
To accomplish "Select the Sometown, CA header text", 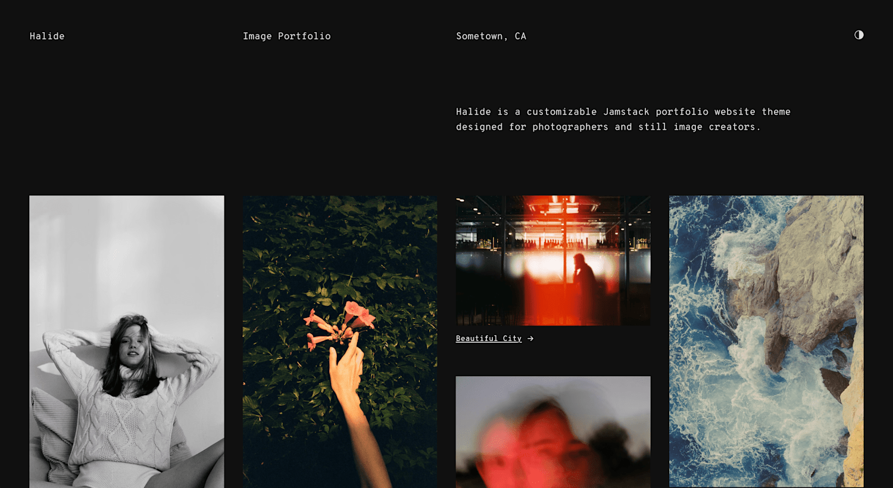I will pos(491,36).
